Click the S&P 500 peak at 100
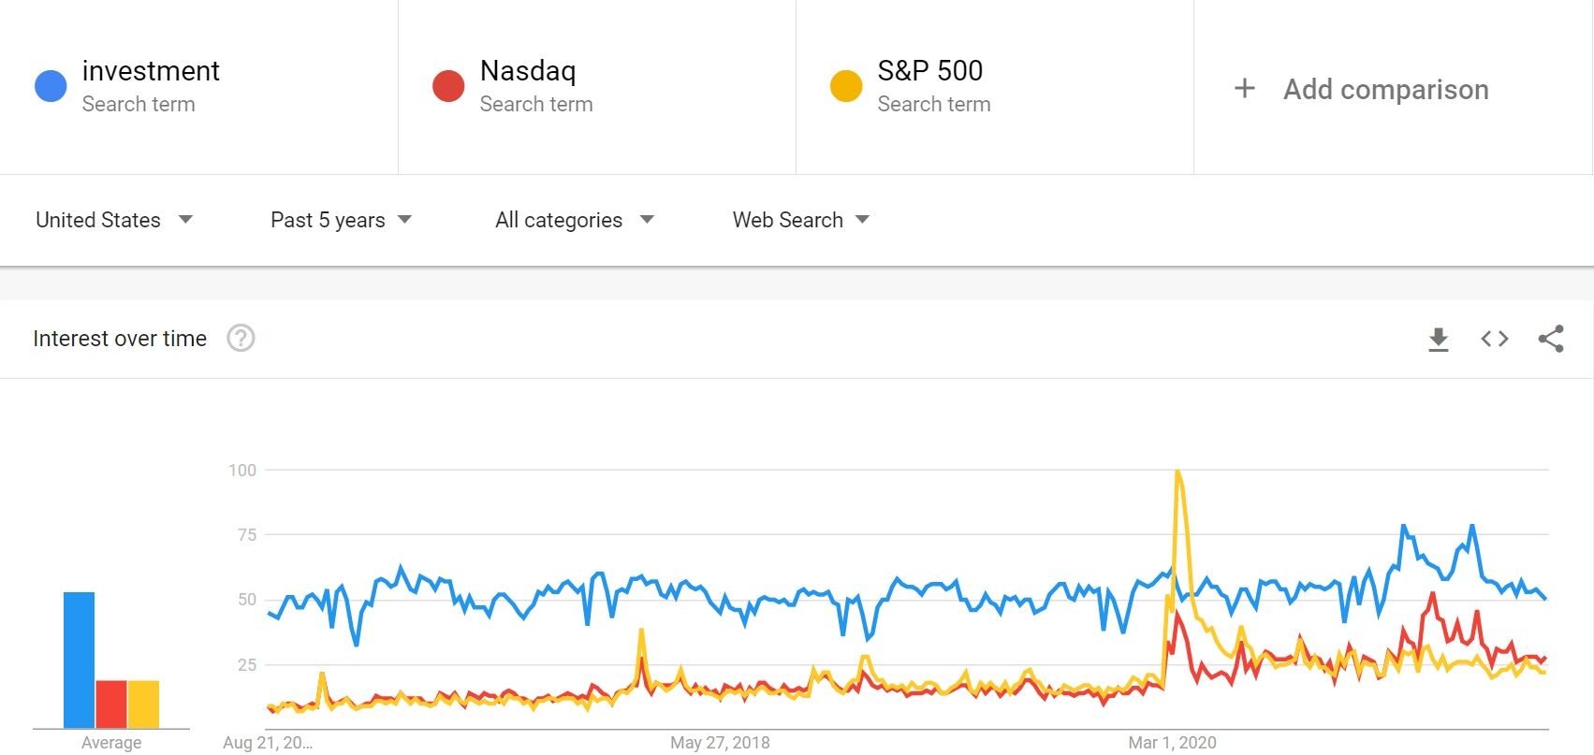The image size is (1594, 755). coord(1177,472)
